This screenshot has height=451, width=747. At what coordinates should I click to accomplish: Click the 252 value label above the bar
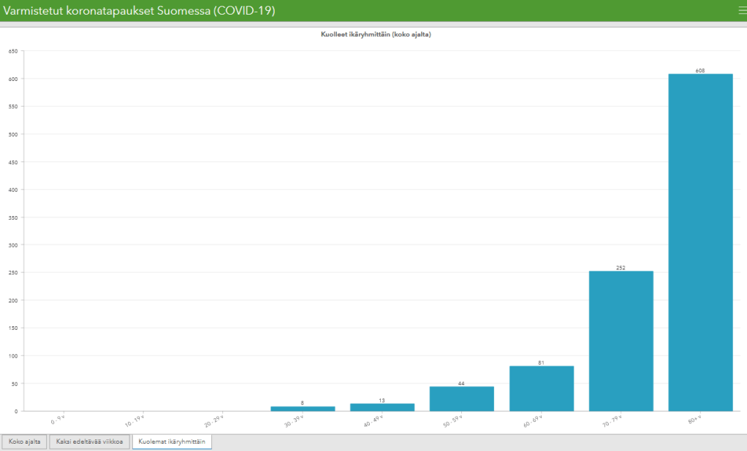coord(621,268)
